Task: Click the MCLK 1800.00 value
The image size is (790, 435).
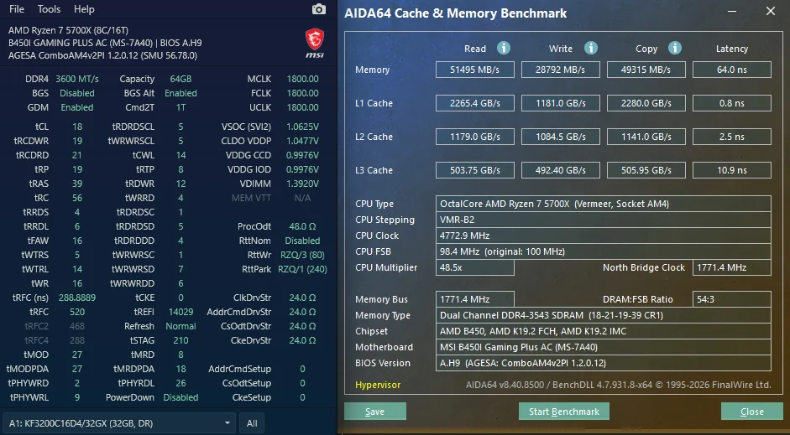Action: click(x=302, y=79)
